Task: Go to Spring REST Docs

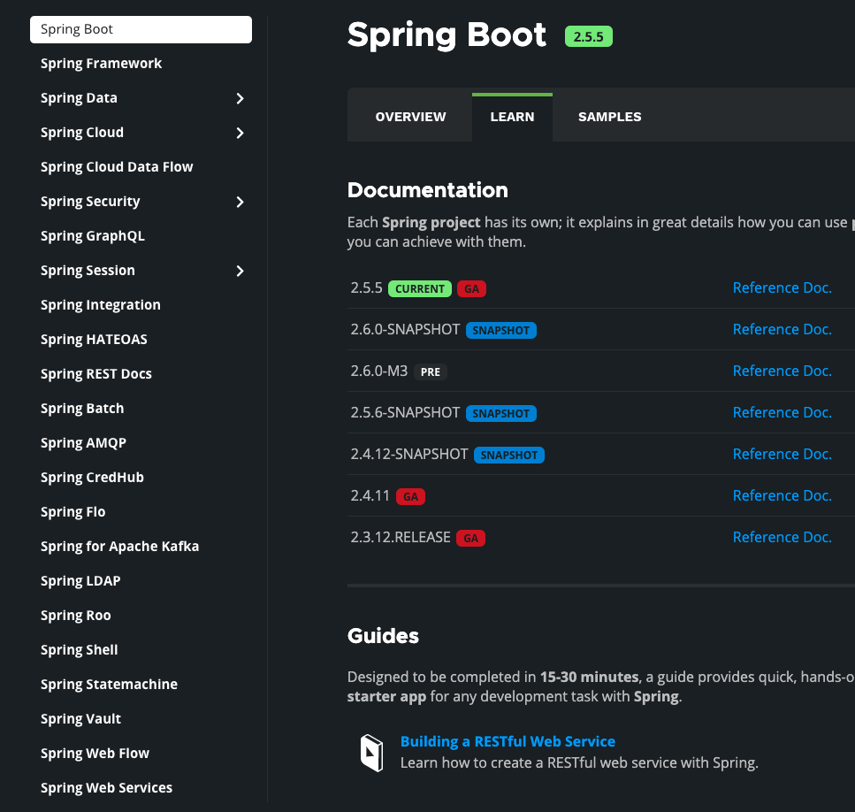Action: coord(96,374)
